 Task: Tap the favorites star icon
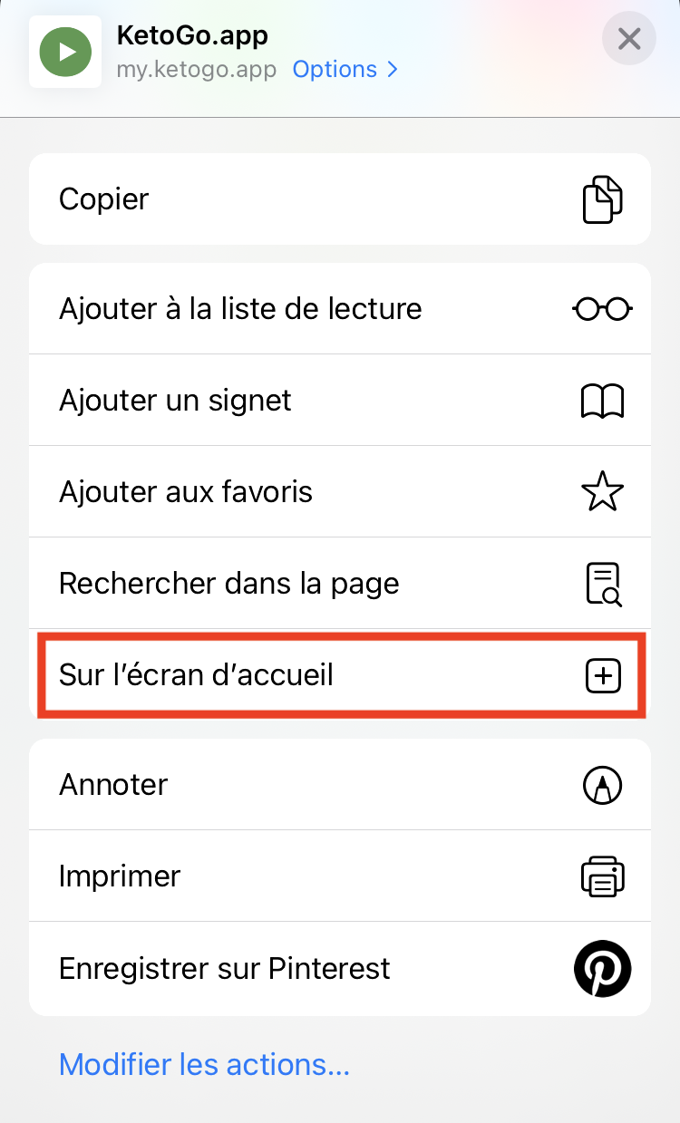(x=602, y=492)
